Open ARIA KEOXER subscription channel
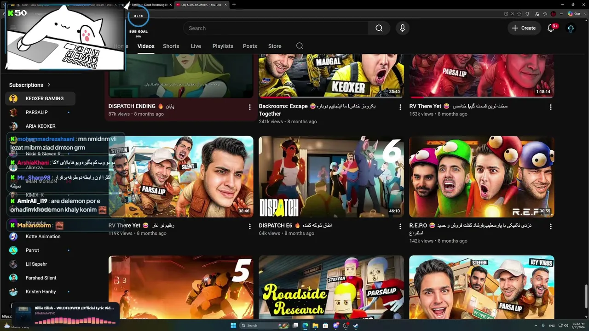Viewport: 589px width, 331px height. 40,126
